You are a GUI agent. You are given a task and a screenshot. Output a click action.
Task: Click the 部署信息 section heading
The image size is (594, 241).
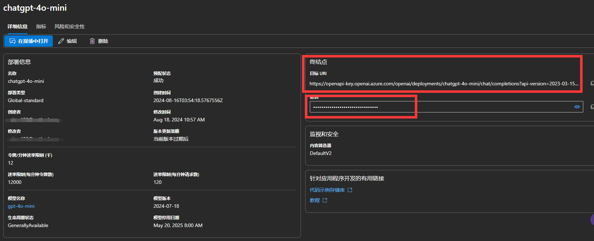pyautogui.click(x=19, y=62)
